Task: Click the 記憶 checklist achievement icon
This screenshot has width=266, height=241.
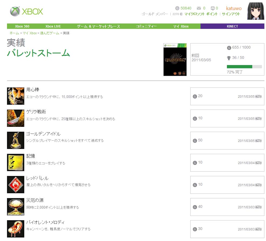Action: tap(16, 162)
